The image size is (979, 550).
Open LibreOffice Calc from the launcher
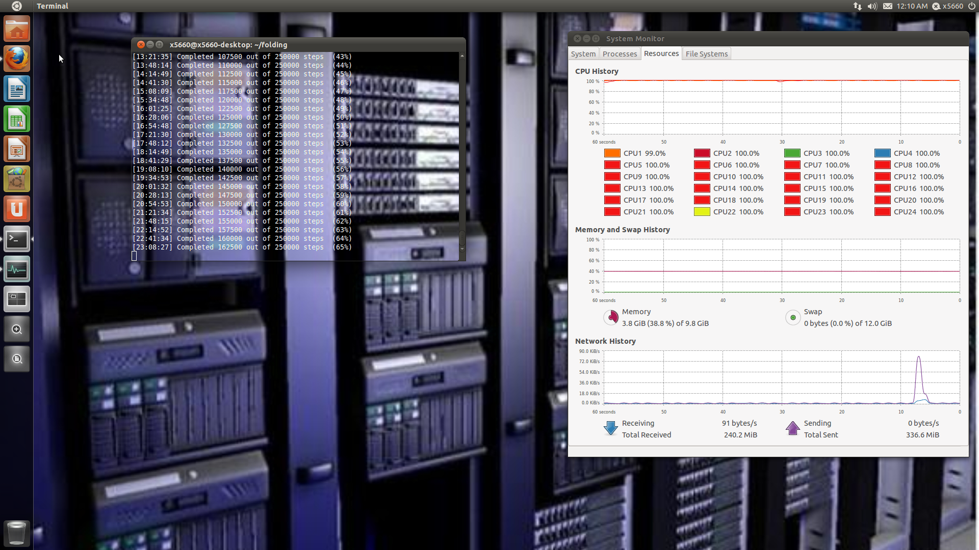pyautogui.click(x=17, y=119)
